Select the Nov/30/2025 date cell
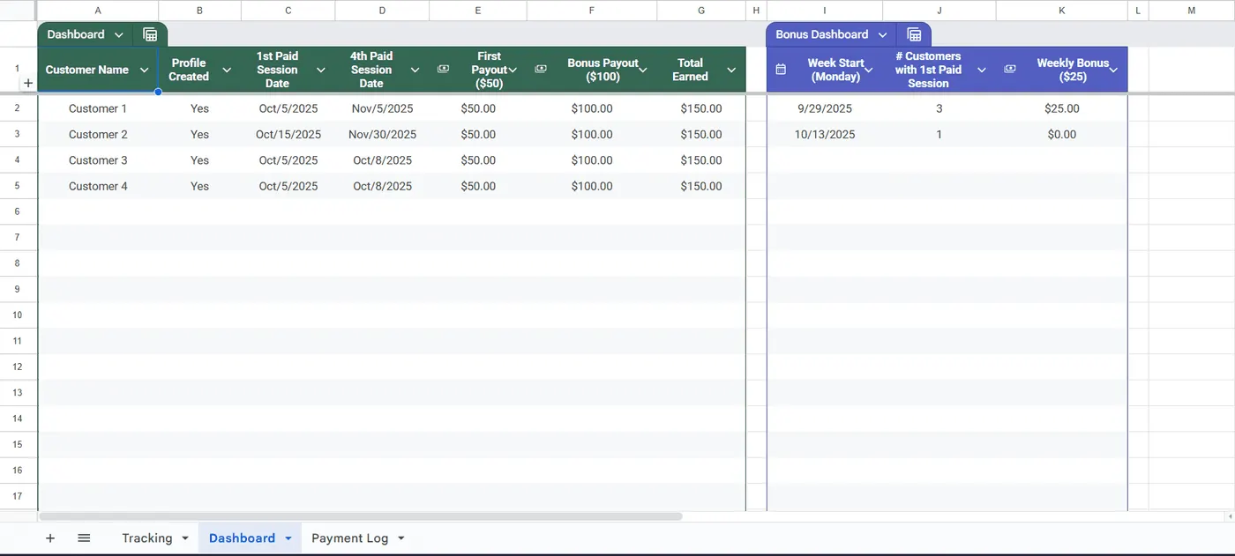The height and width of the screenshot is (556, 1235). pos(382,135)
